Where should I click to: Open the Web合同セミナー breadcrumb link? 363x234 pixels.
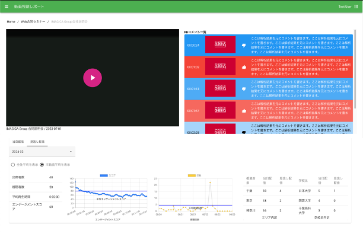point(33,22)
